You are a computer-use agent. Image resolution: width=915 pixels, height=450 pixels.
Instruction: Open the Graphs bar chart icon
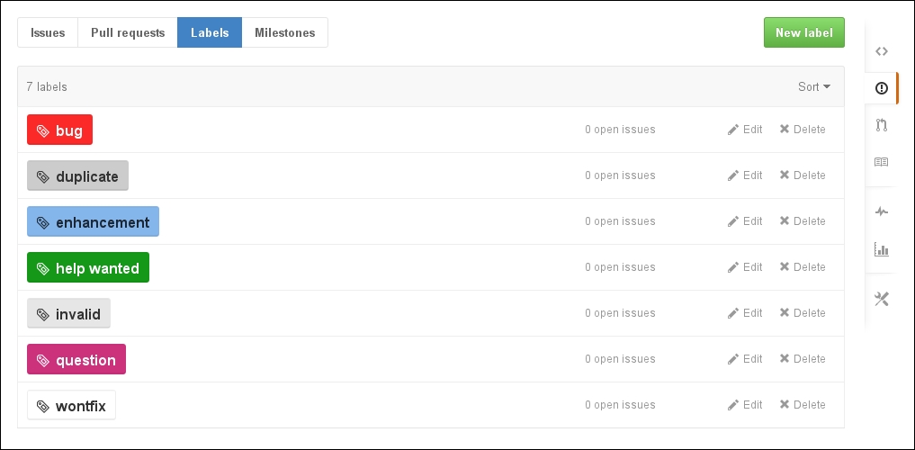881,249
